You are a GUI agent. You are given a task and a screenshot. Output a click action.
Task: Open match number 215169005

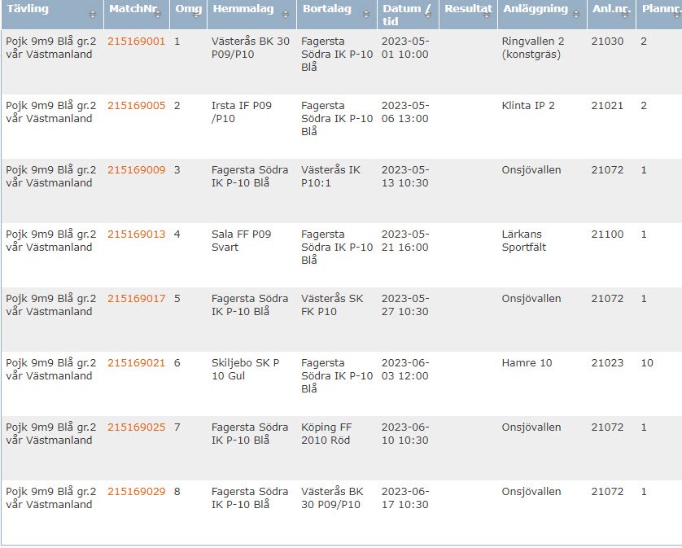point(136,106)
